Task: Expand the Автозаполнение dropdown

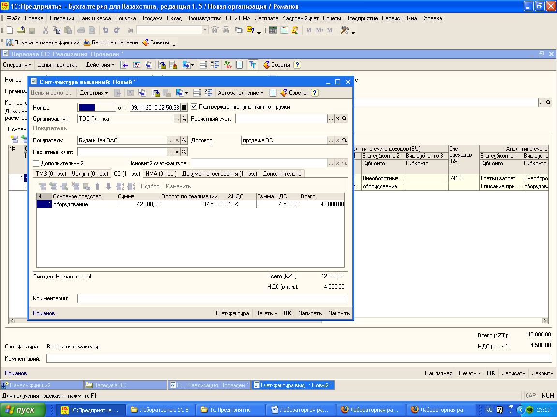Action: click(x=240, y=93)
